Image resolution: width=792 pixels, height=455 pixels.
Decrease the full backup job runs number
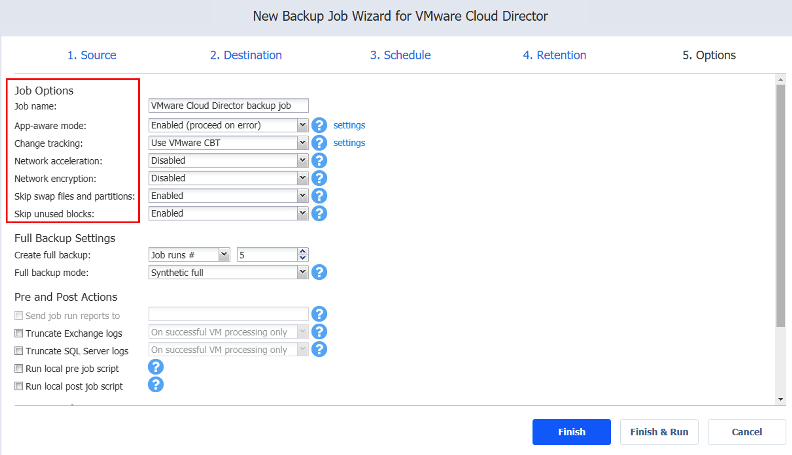click(x=303, y=258)
